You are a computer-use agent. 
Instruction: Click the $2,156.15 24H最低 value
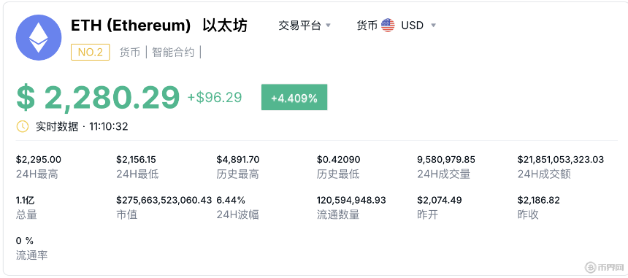[x=136, y=160]
